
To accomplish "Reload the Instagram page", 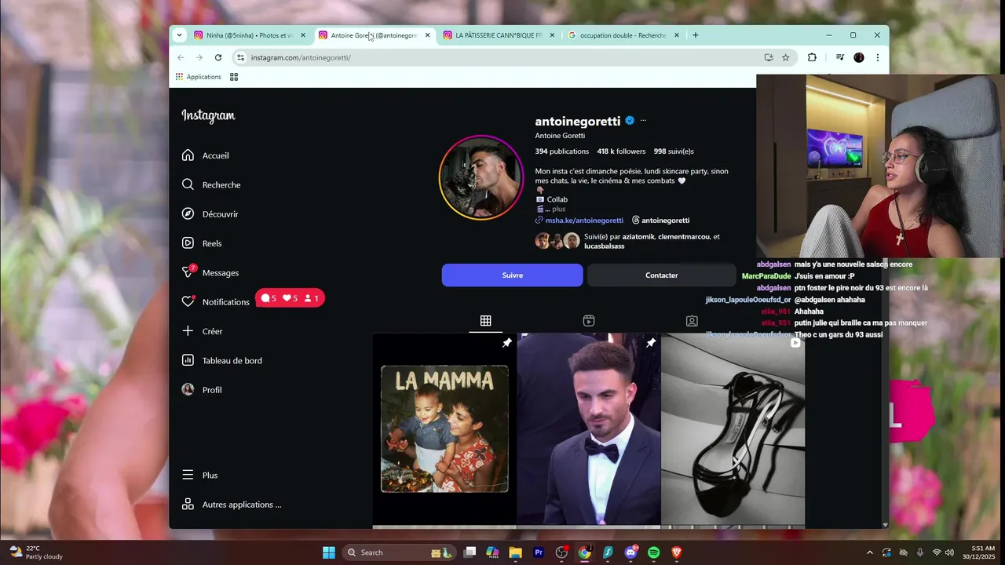I will [218, 57].
